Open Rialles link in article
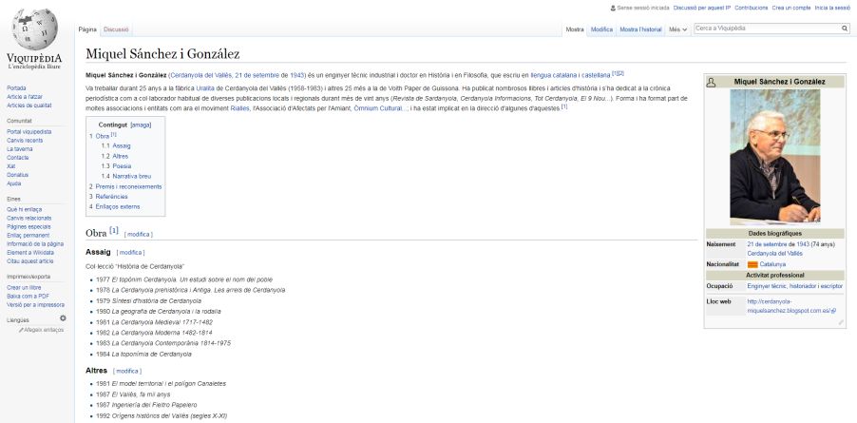This screenshot has height=423, width=857. [x=239, y=108]
